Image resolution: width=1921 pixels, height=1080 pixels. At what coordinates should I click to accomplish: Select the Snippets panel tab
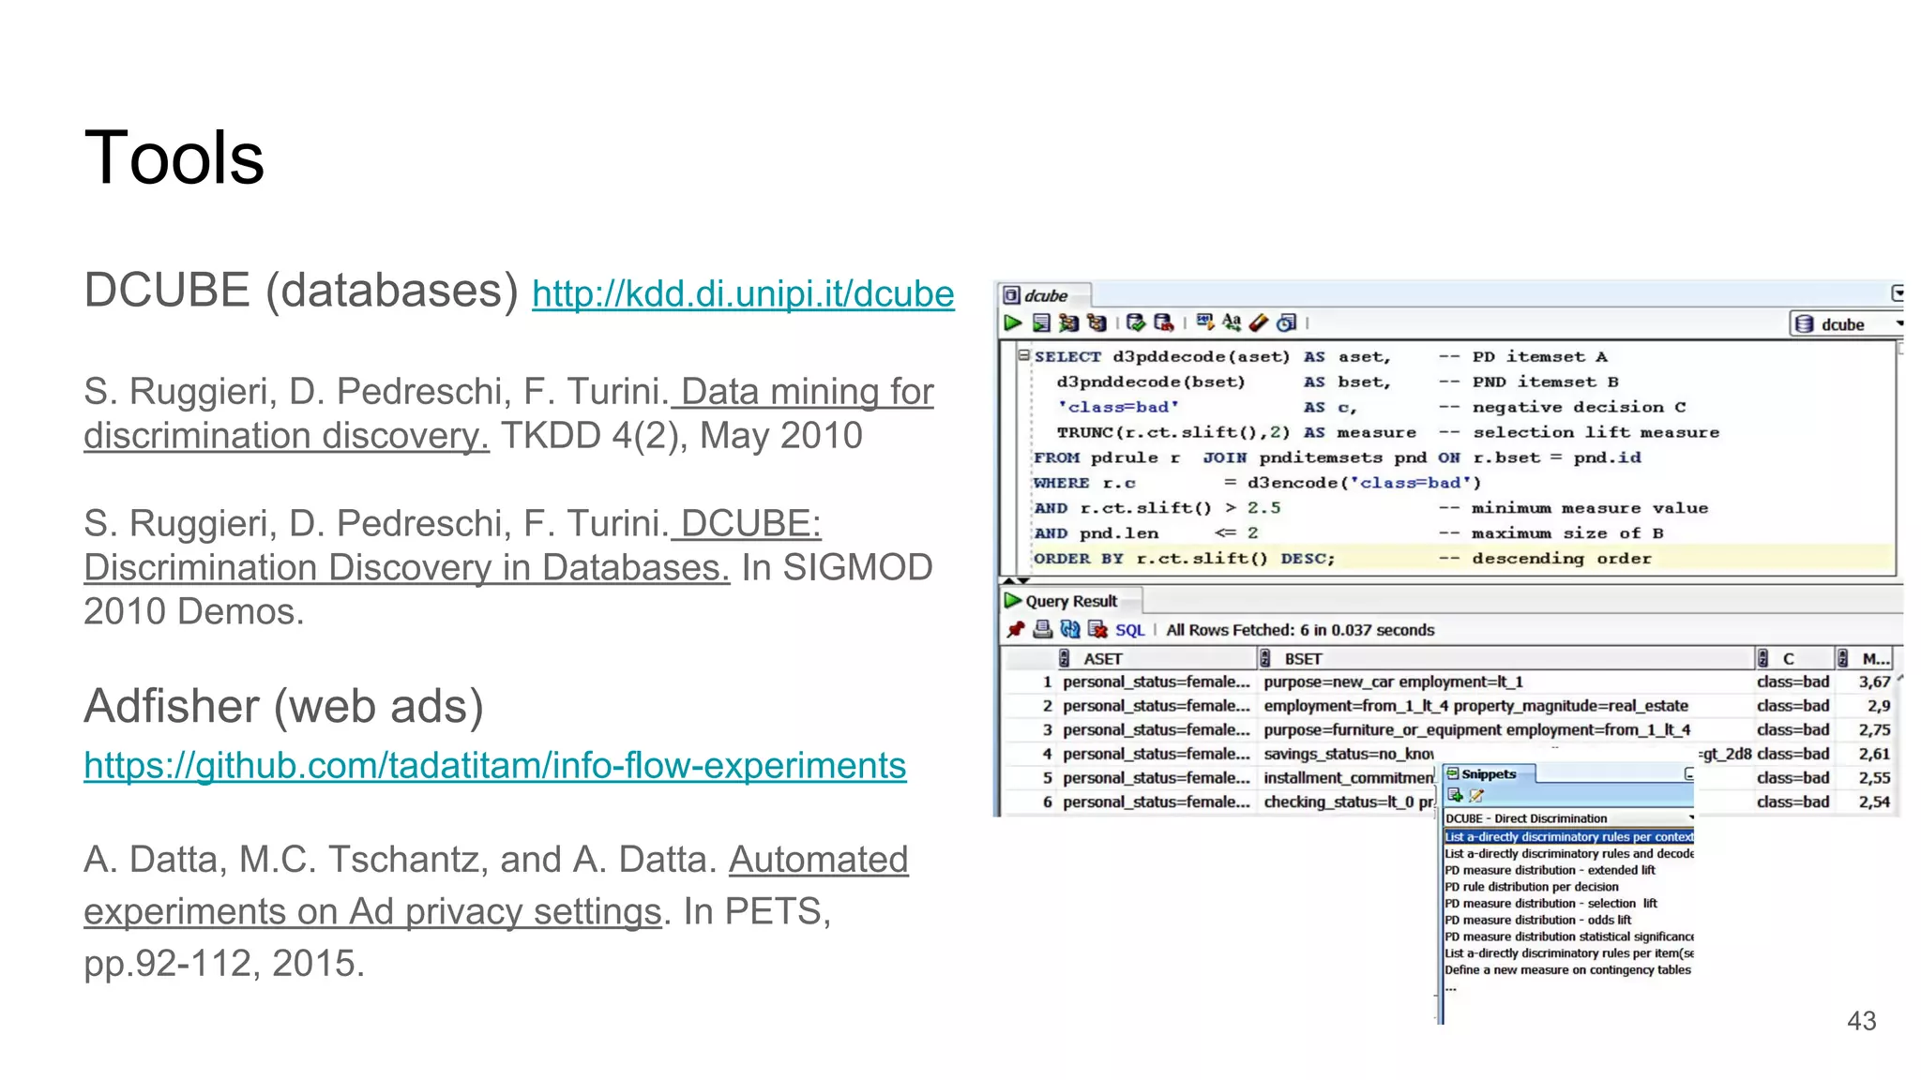(x=1489, y=774)
